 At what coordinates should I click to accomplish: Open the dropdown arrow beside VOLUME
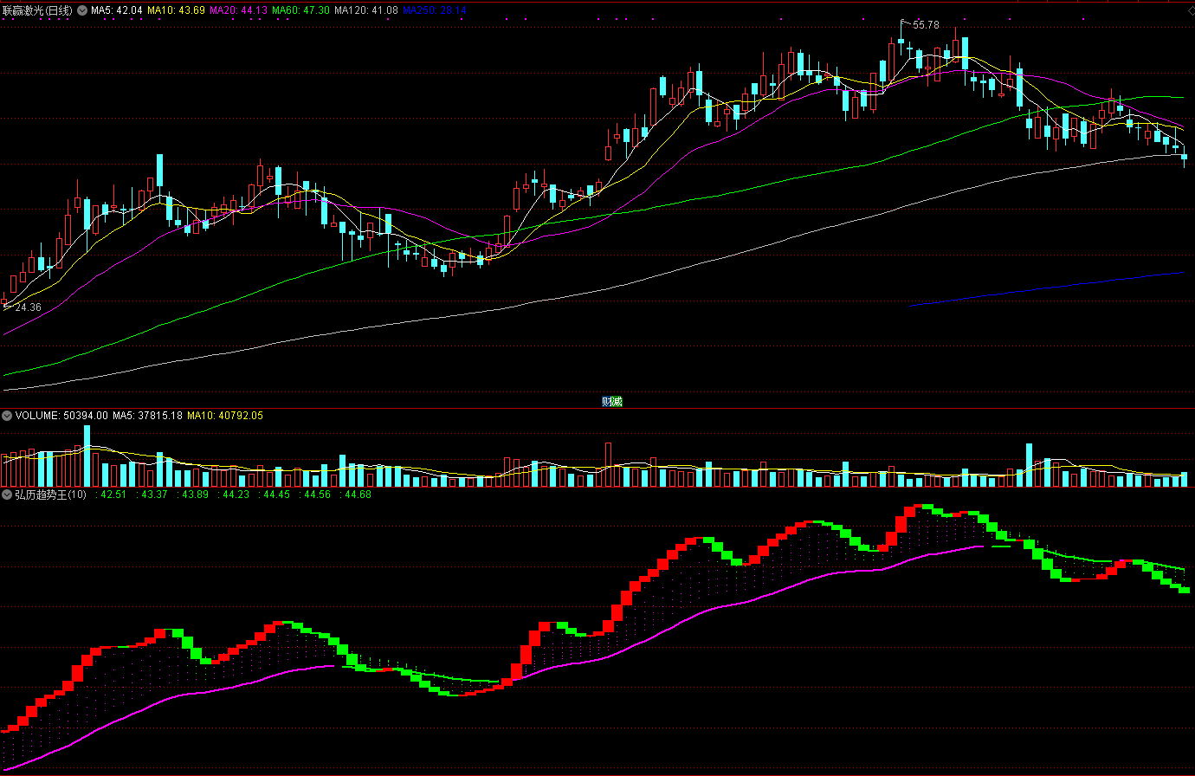point(7,416)
